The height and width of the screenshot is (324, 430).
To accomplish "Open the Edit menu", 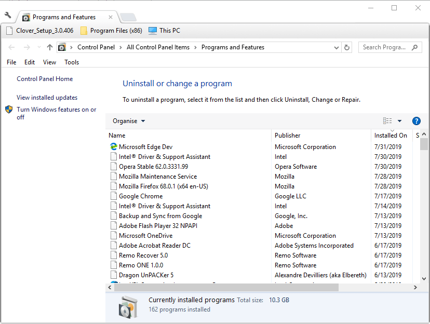I will point(30,62).
